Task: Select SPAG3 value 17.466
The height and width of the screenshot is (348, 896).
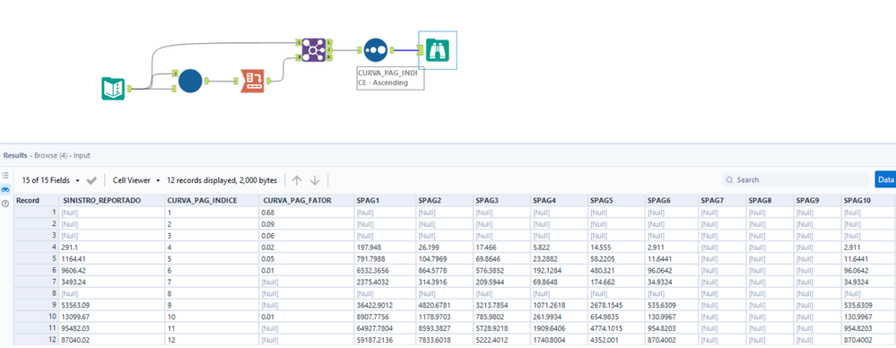Action: coord(502,247)
